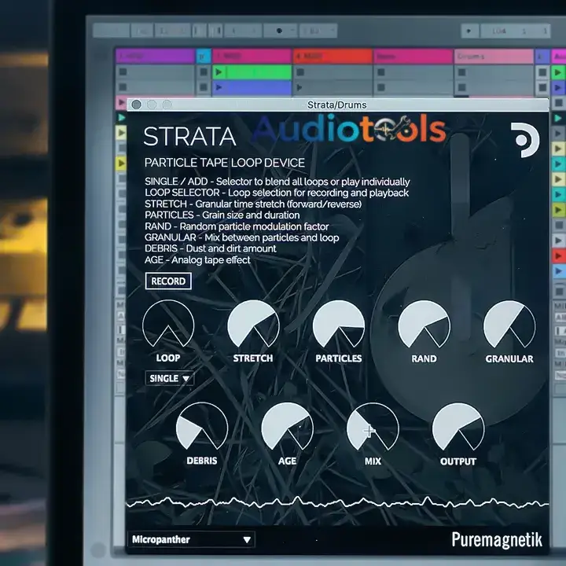Open the Micropanther preset dropdown

coord(191,539)
